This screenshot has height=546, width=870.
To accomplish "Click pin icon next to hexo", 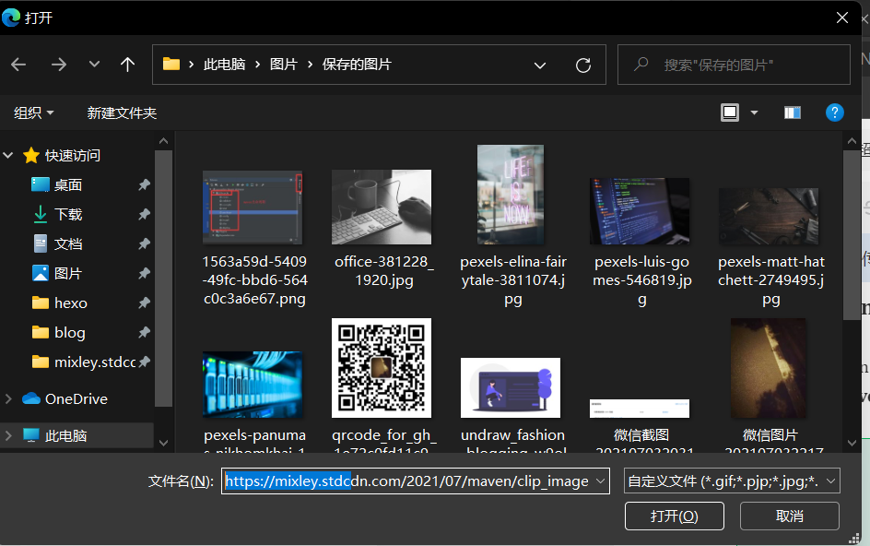I will point(145,303).
